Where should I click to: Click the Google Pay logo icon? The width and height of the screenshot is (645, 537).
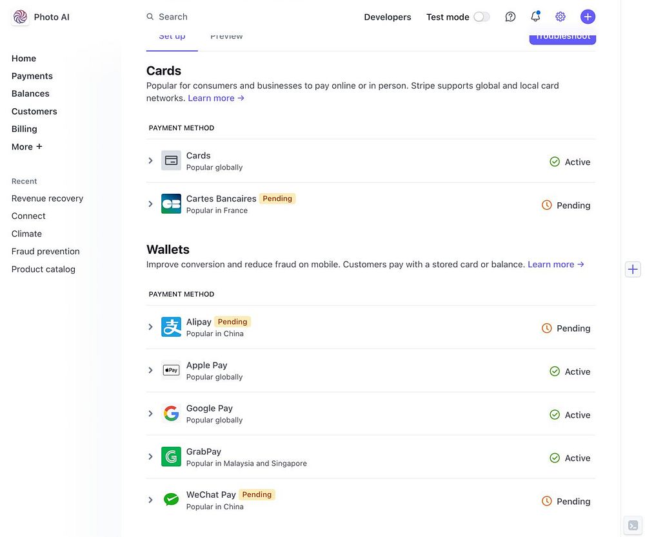pos(171,413)
